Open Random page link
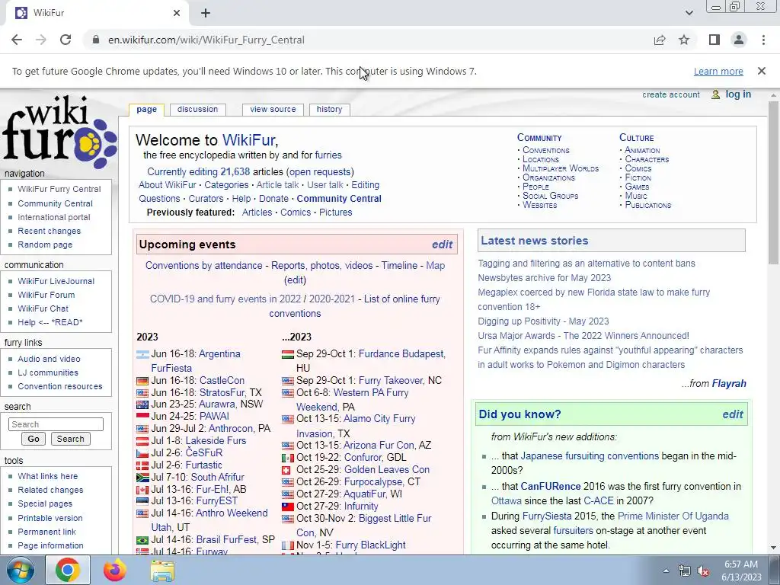 pyautogui.click(x=45, y=245)
